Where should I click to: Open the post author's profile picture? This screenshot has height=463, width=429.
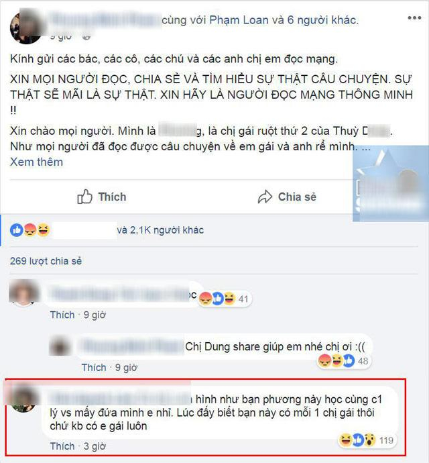tap(26, 28)
